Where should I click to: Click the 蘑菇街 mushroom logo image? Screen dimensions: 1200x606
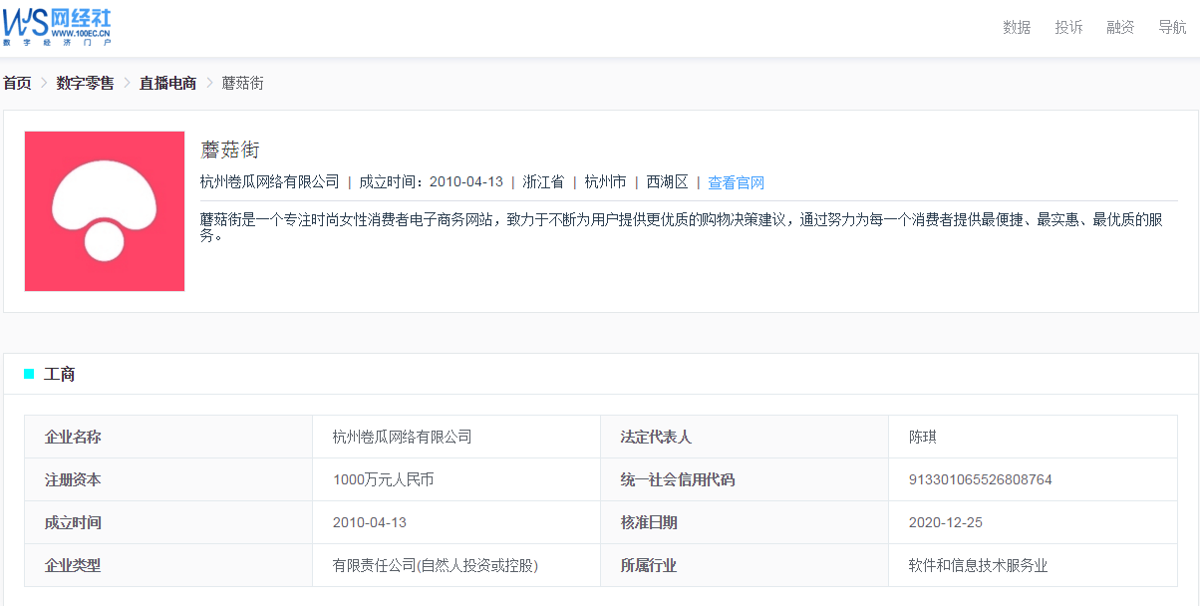[x=105, y=211]
